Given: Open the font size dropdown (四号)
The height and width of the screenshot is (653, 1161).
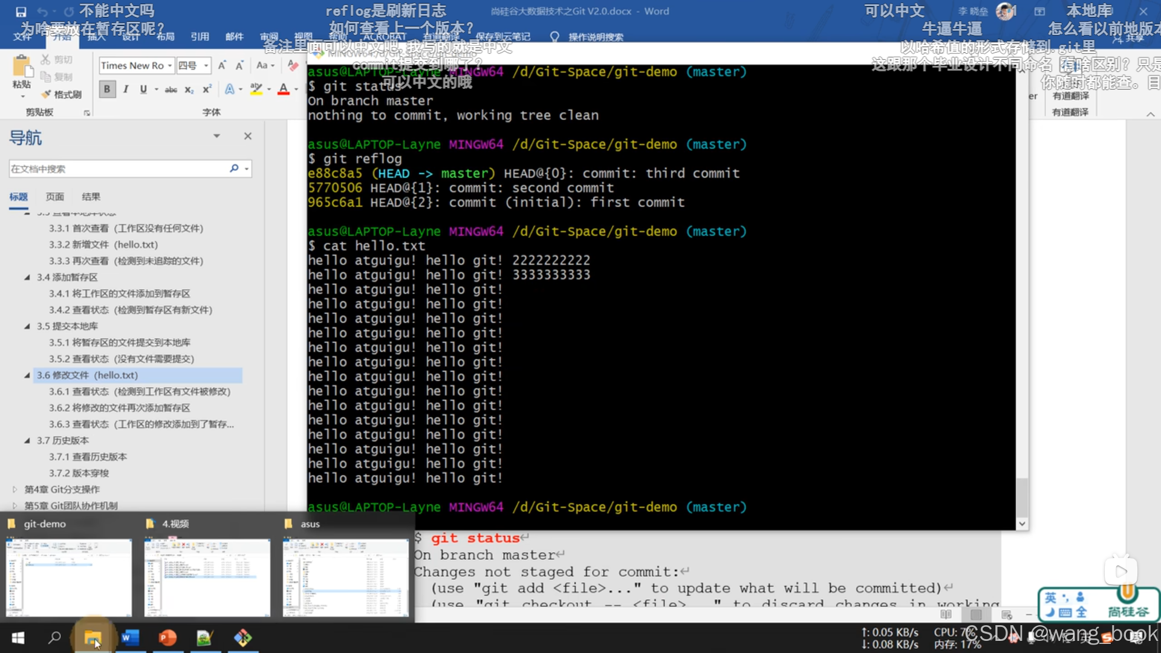Looking at the screenshot, I should pos(206,65).
